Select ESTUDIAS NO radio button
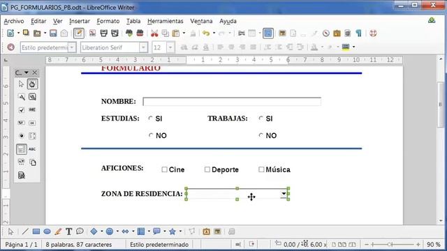This screenshot has height=251, width=447. click(x=151, y=135)
